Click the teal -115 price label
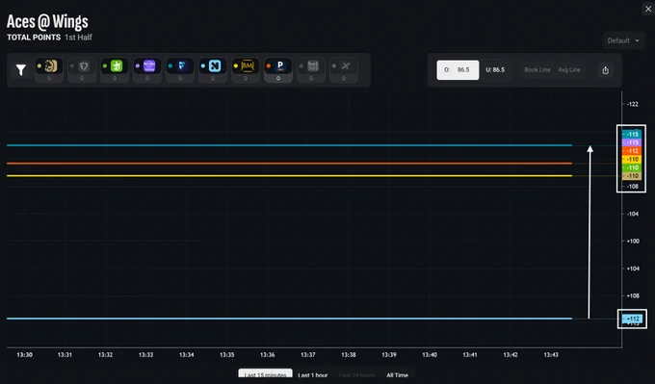Screen dimensions: 655x384 pyautogui.click(x=632, y=134)
